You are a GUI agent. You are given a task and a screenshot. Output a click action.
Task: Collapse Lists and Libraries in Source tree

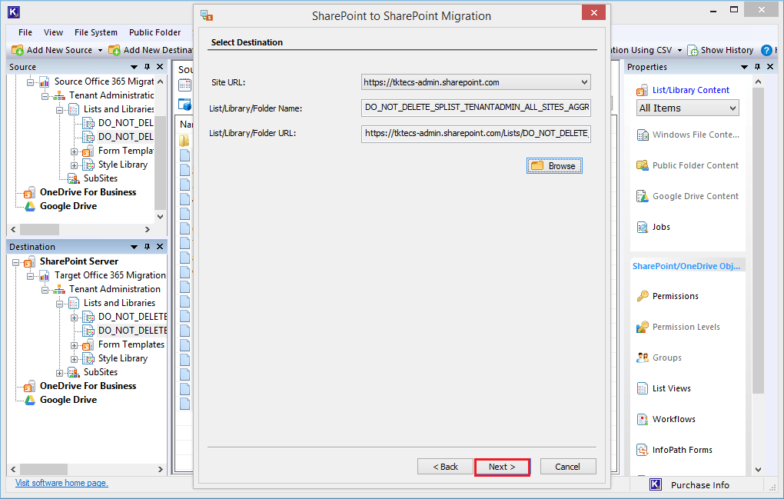pos(59,110)
